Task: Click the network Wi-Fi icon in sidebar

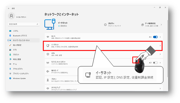Action: pos(10,41)
